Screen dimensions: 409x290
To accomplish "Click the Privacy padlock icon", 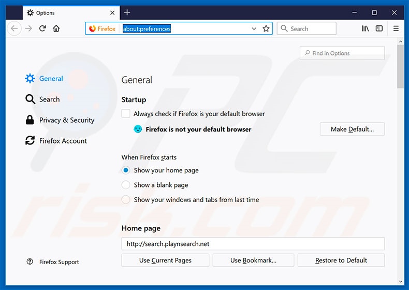I will tap(30, 120).
